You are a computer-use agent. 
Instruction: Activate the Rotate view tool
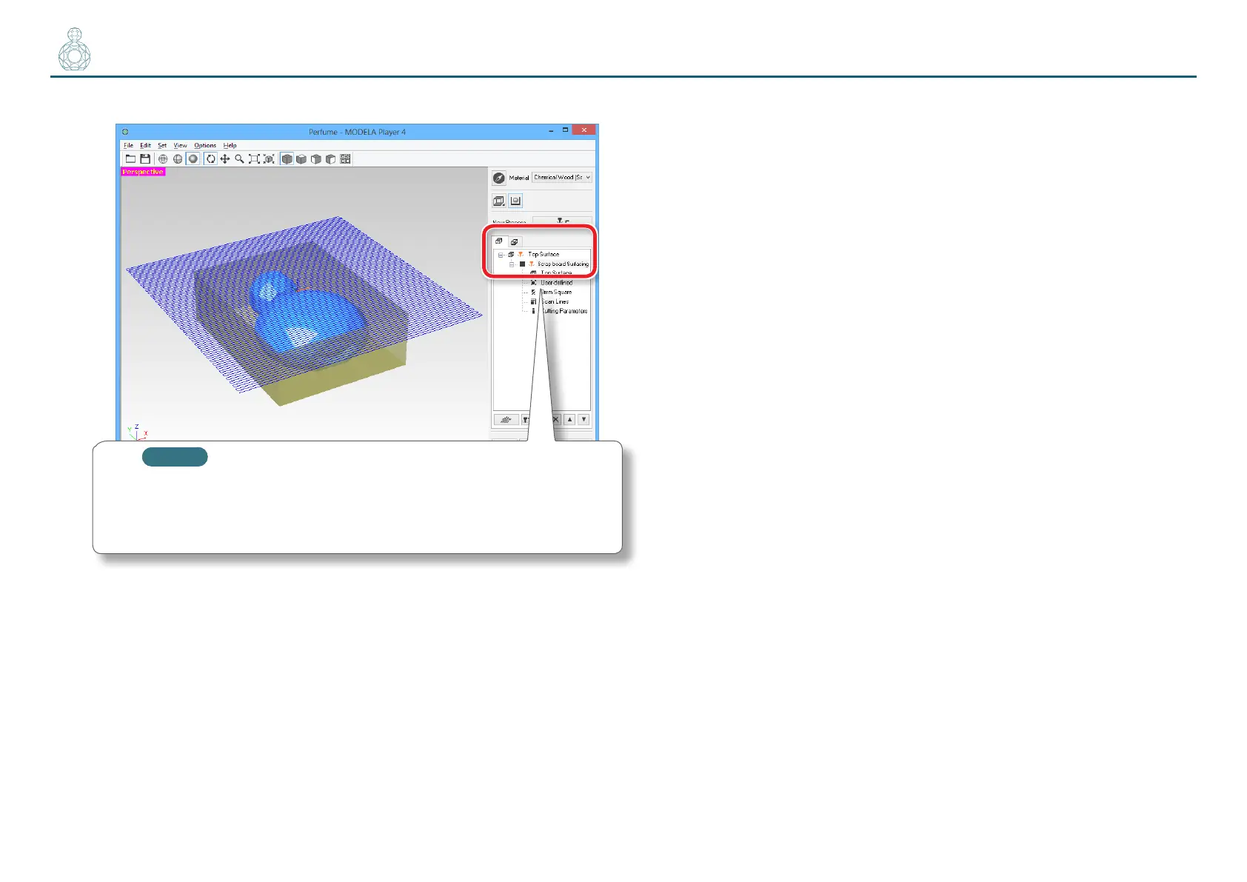210,158
